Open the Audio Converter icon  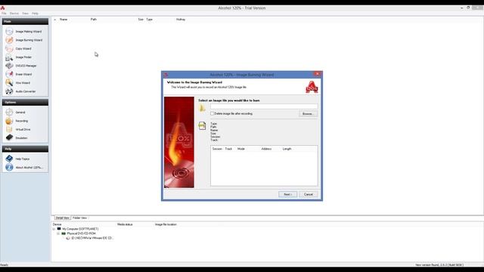9,91
